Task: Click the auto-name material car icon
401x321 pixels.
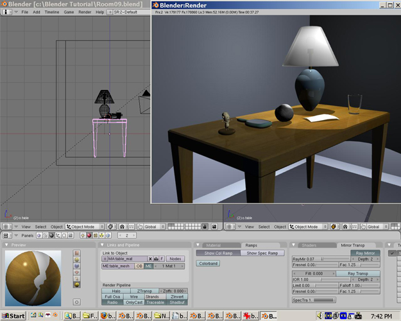Action: pos(155,259)
